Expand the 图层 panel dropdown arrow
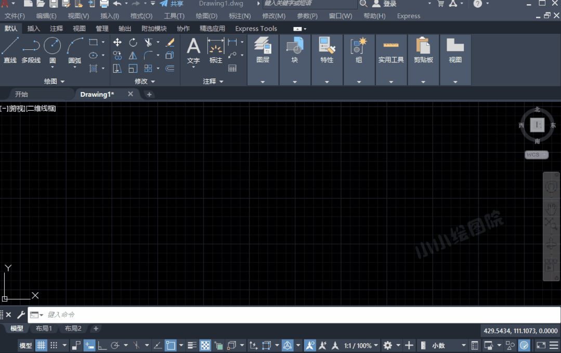The height and width of the screenshot is (353, 561). (x=263, y=82)
